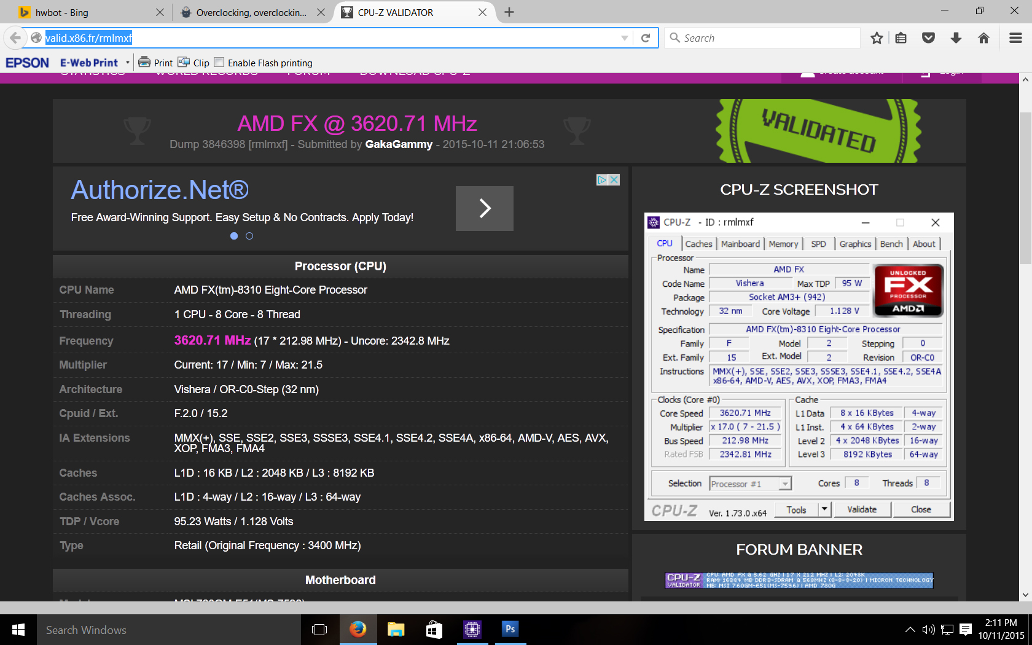Open the Processor #1 selection dropdown
The width and height of the screenshot is (1032, 645).
coord(785,484)
